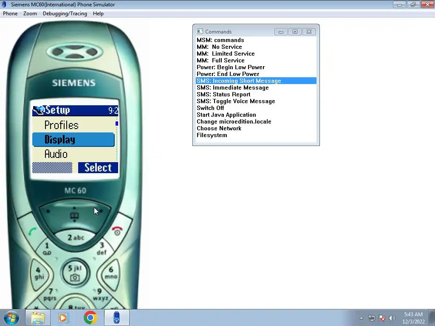The image size is (435, 326).
Task: Click highlighted 'Display' Setup entry
Action: (73, 140)
